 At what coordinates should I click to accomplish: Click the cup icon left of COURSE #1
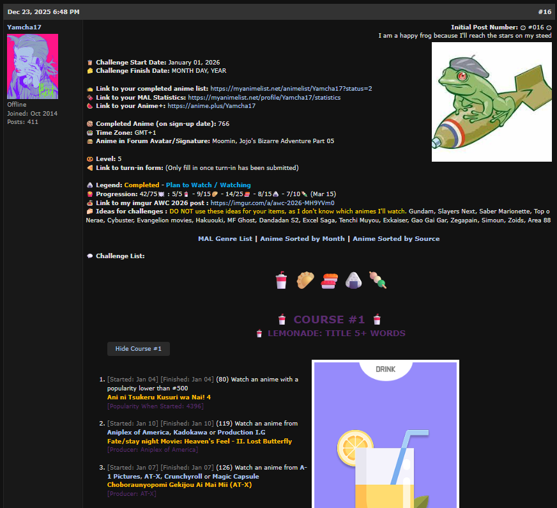(282, 319)
